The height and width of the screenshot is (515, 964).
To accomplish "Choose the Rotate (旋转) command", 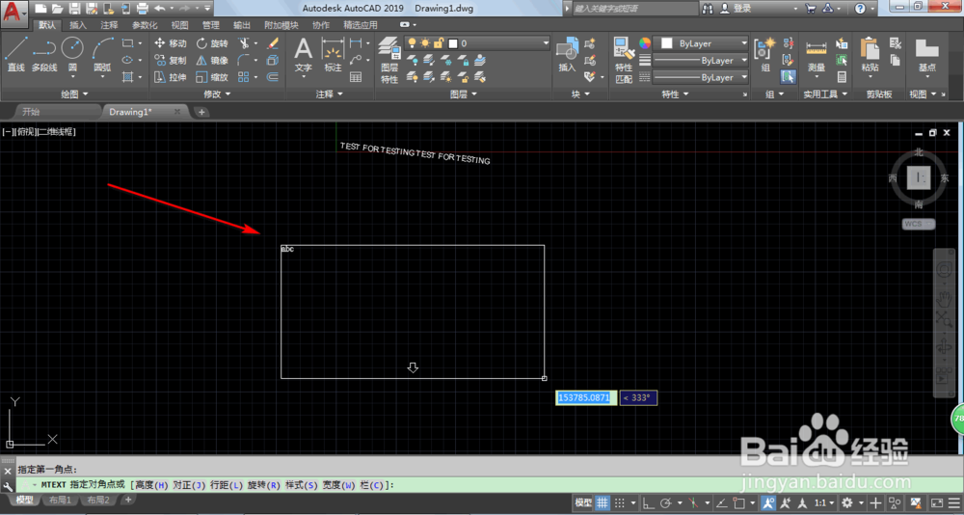I will [x=212, y=43].
